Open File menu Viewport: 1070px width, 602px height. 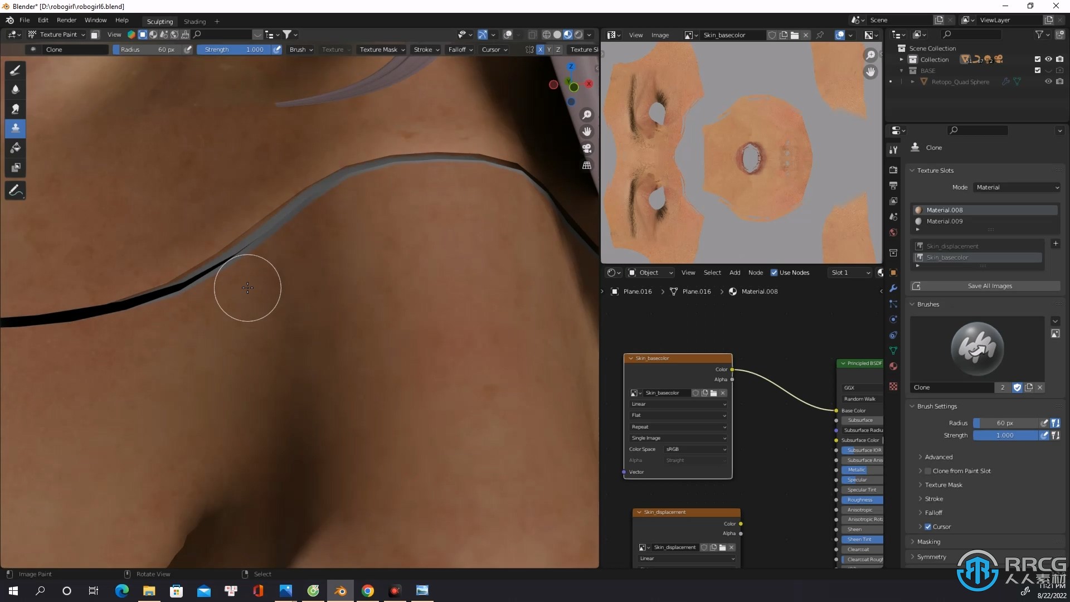(x=25, y=20)
